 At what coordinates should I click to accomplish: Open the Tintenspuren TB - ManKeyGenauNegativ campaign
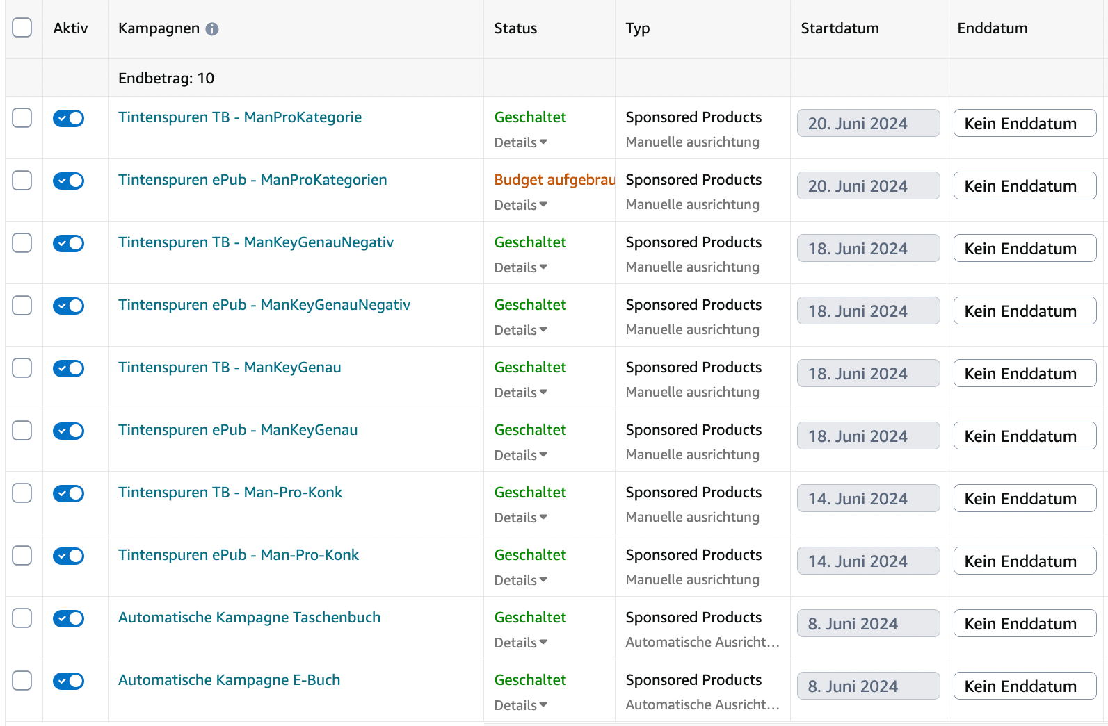click(x=256, y=242)
